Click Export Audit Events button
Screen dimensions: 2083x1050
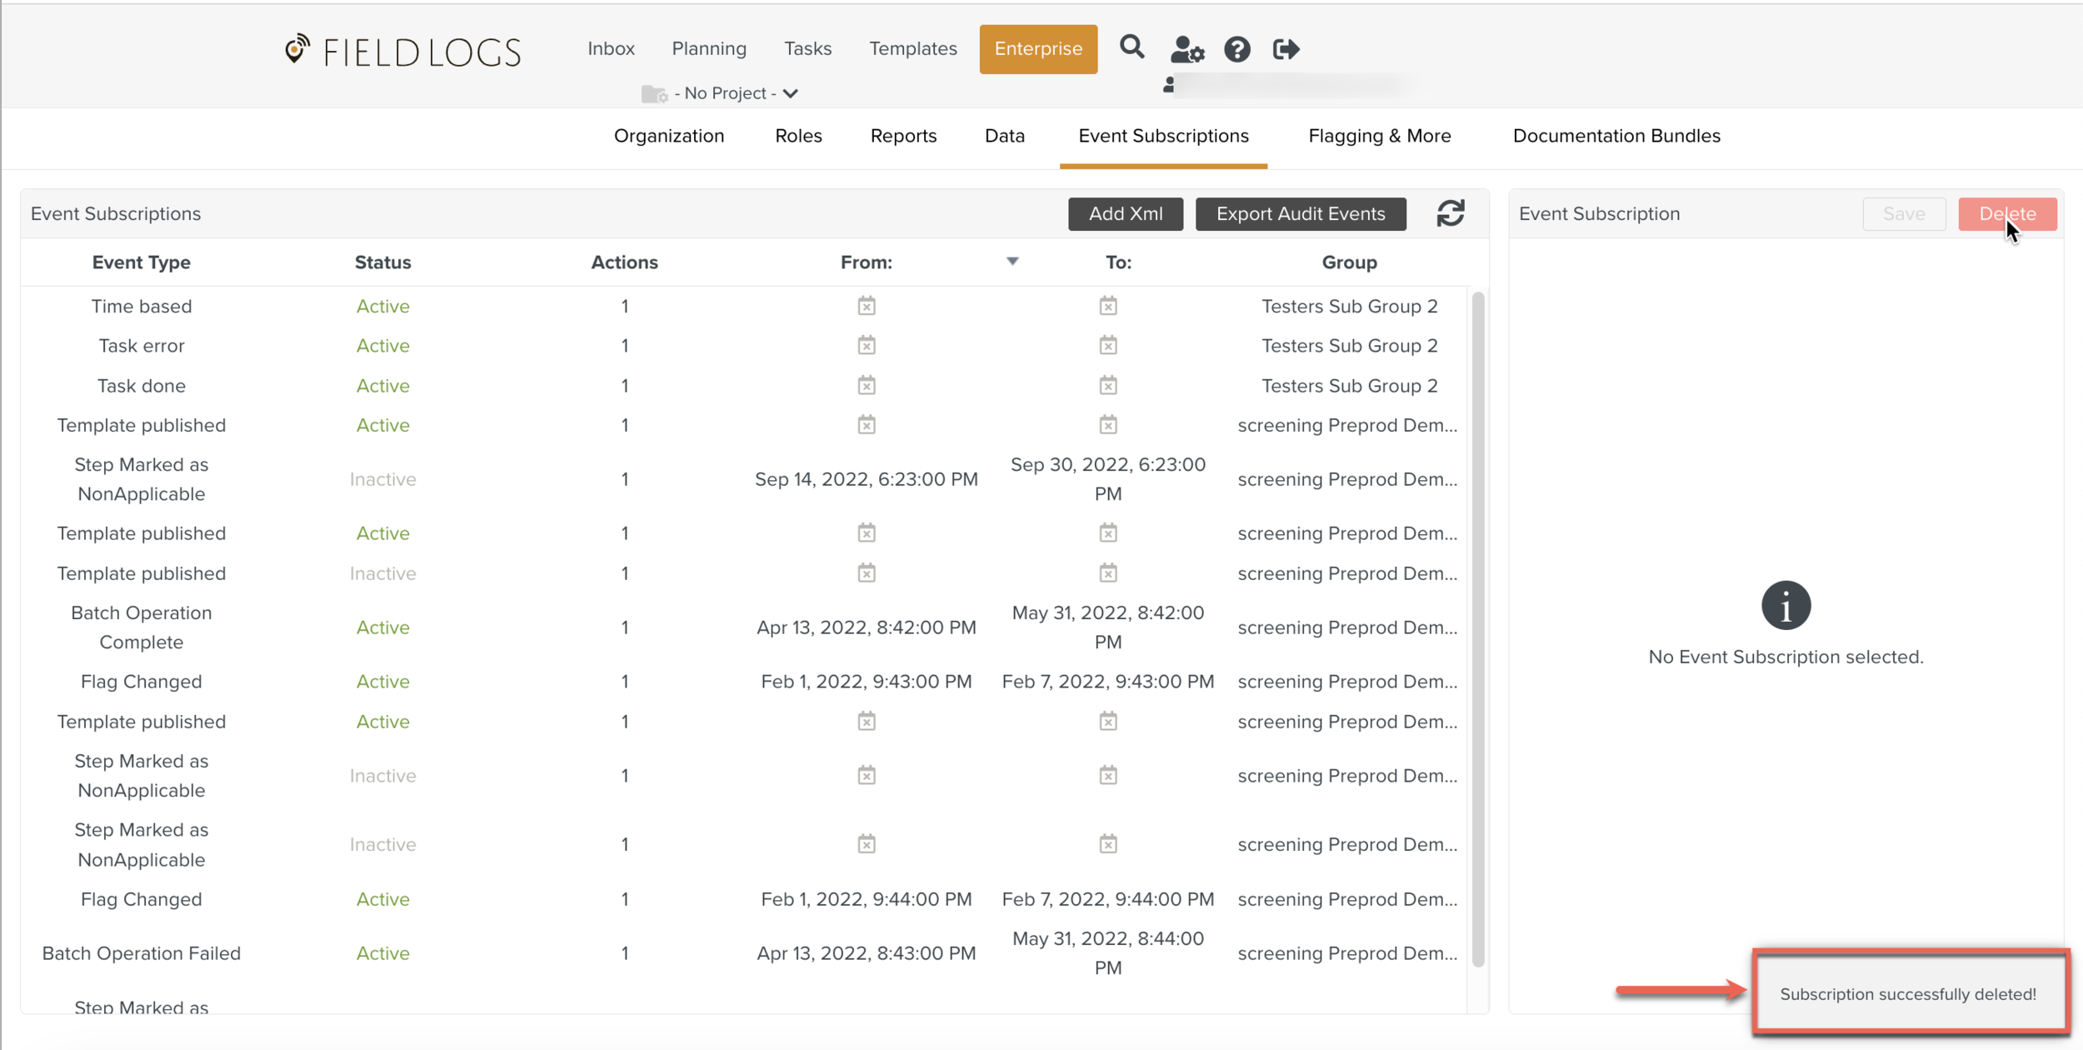[1300, 213]
